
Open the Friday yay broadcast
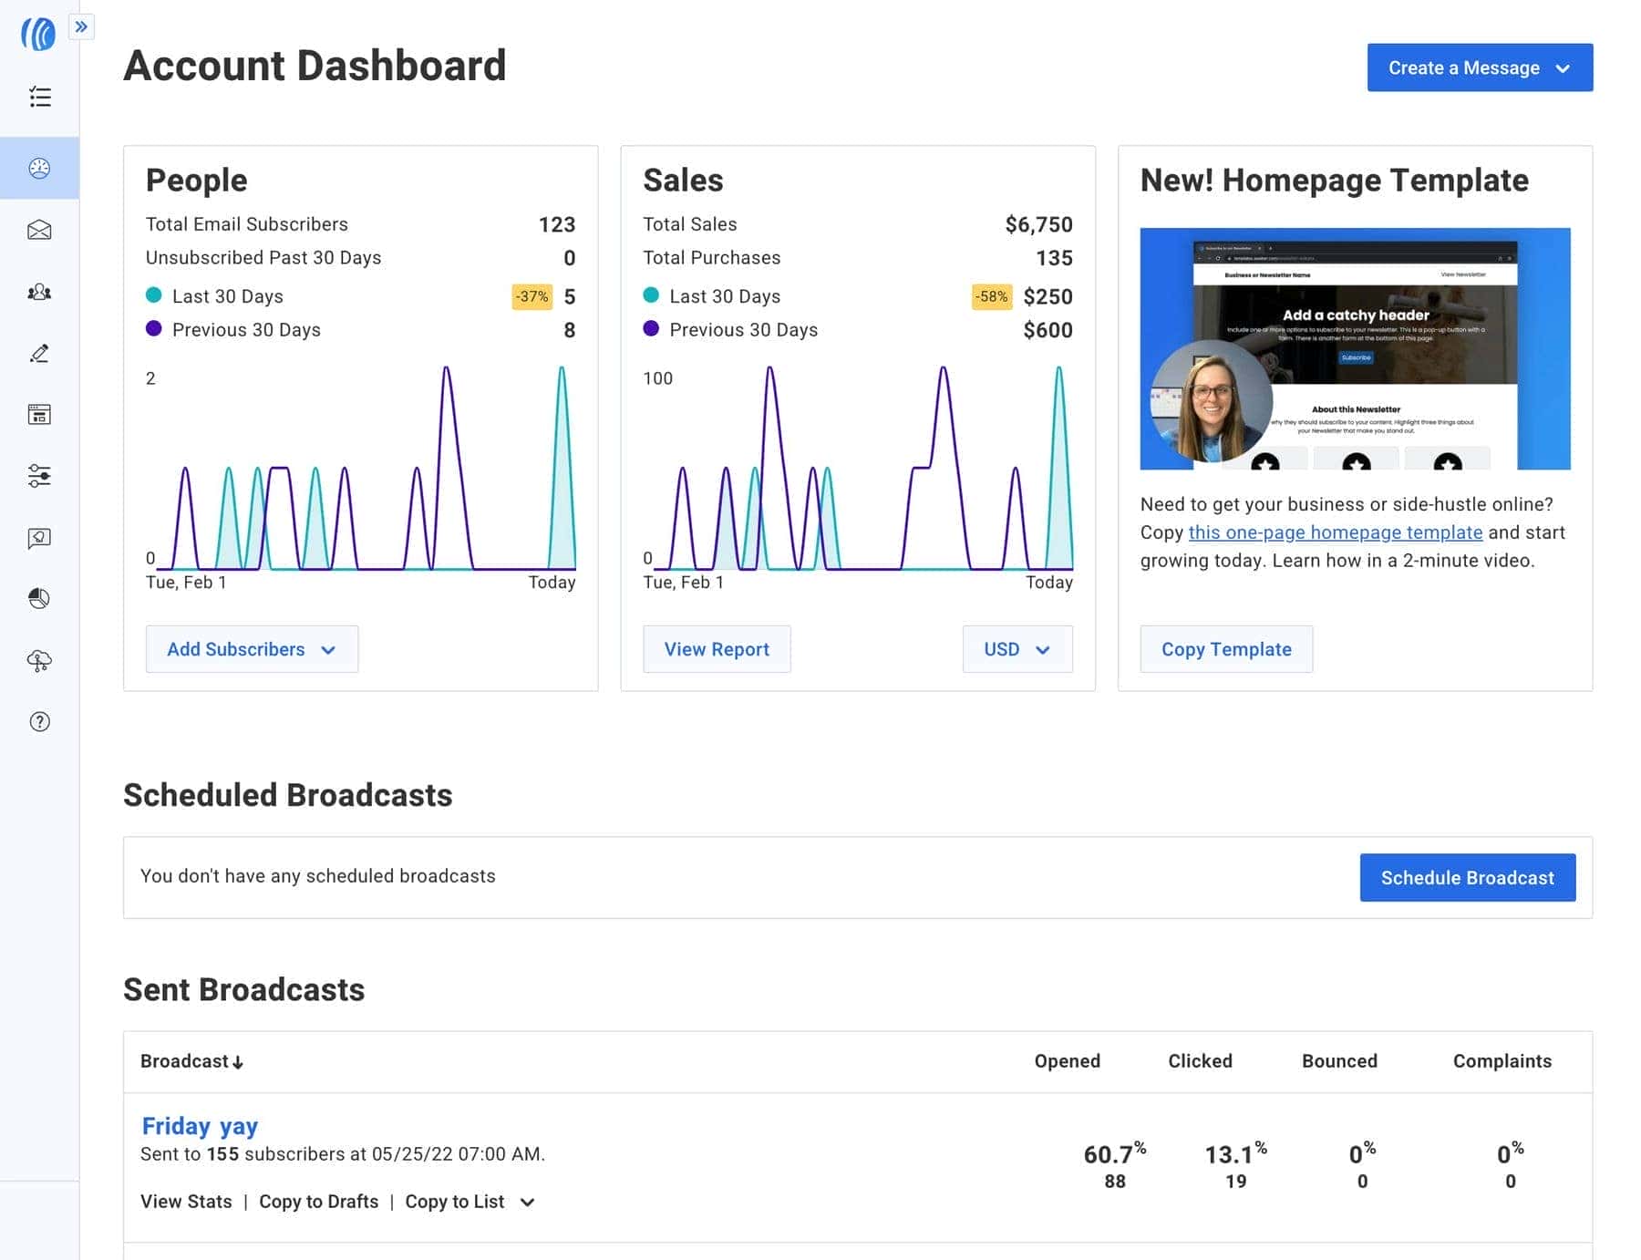200,1126
